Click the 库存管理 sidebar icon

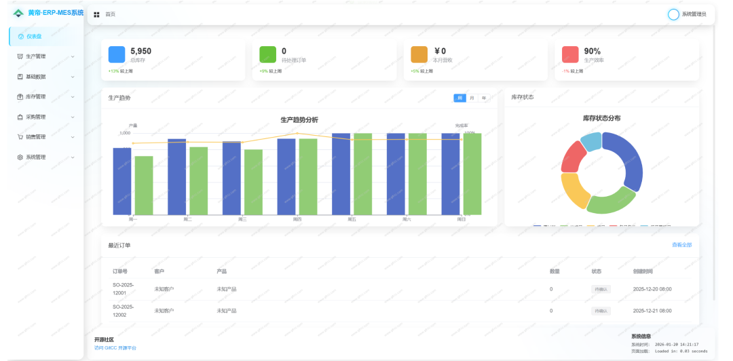(x=20, y=97)
